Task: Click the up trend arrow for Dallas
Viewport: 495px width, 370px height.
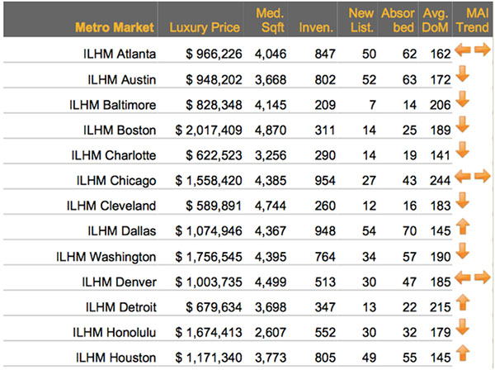Action: (462, 226)
